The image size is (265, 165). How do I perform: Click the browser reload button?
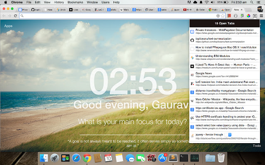[15, 16]
